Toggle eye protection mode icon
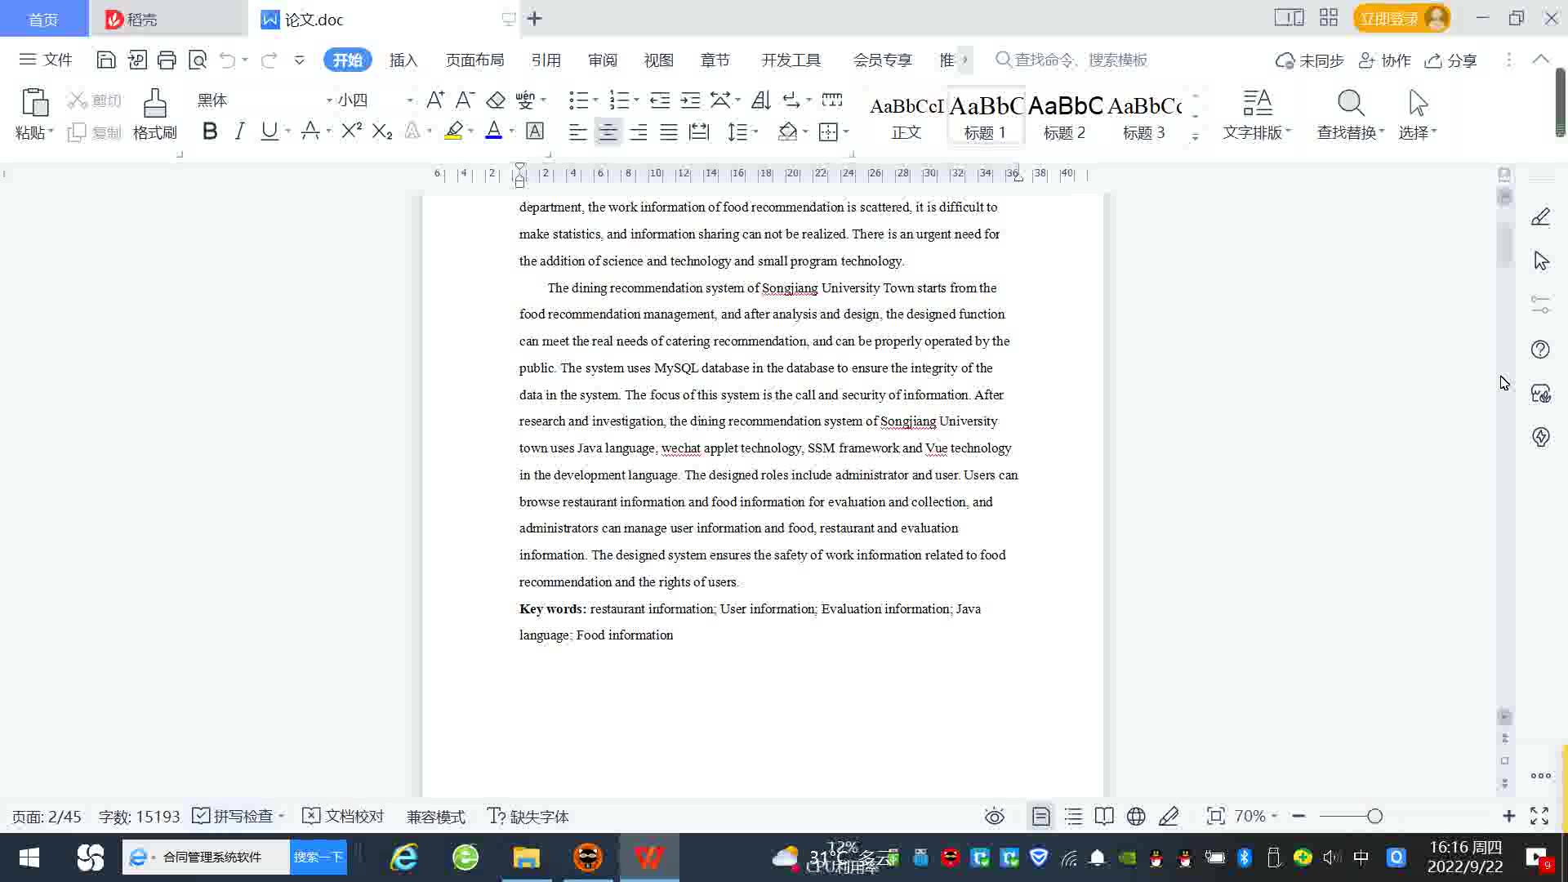The width and height of the screenshot is (1568, 882). (x=994, y=816)
